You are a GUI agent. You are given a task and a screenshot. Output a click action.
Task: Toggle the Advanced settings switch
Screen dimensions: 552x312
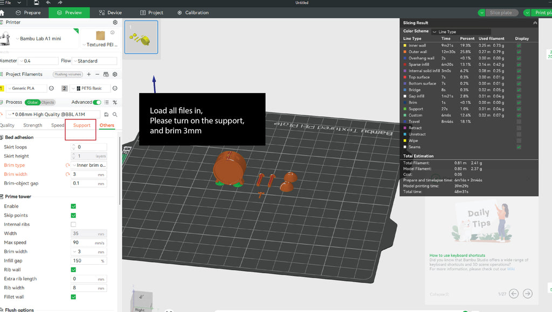[97, 102]
